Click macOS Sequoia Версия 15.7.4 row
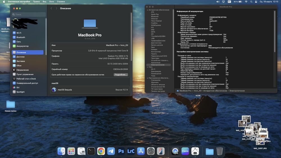Viewport: 281px width, 158px height. click(x=90, y=90)
